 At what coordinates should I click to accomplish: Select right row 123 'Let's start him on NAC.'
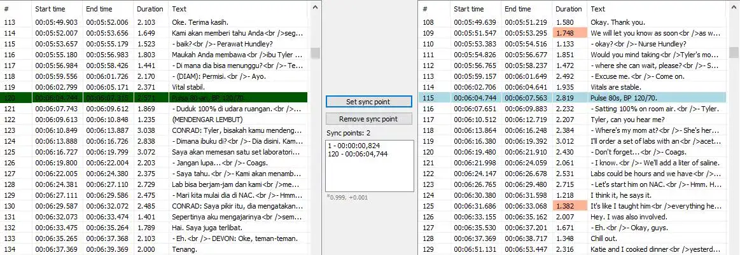pos(573,184)
